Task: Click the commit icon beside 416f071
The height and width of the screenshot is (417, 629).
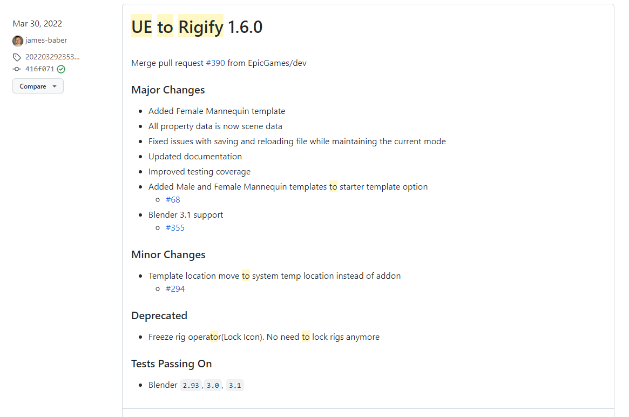Action: 17,69
